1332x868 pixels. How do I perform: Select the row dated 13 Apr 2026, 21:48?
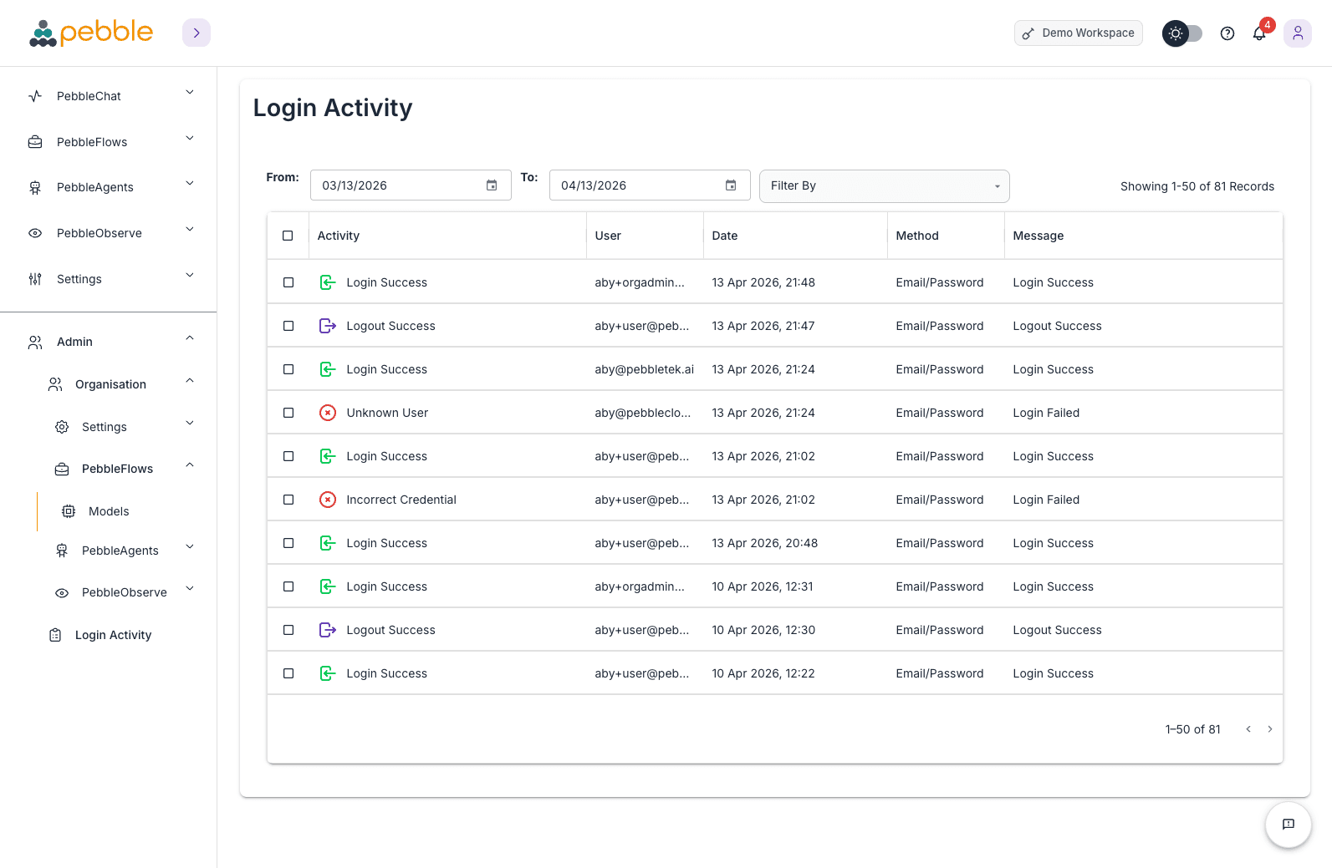coord(288,282)
